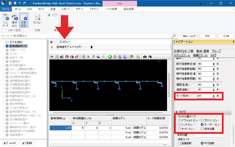Click the redo arrow in quick access toolbar
This screenshot has height=147, width=235.
pyautogui.click(x=25, y=3)
